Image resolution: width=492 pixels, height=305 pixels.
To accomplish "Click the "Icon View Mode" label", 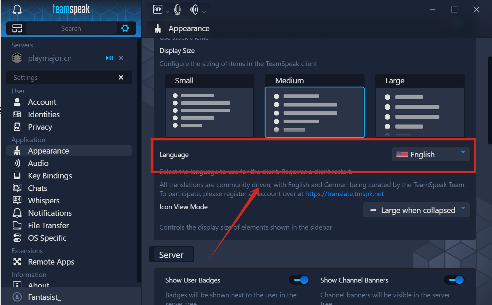I will [x=184, y=207].
